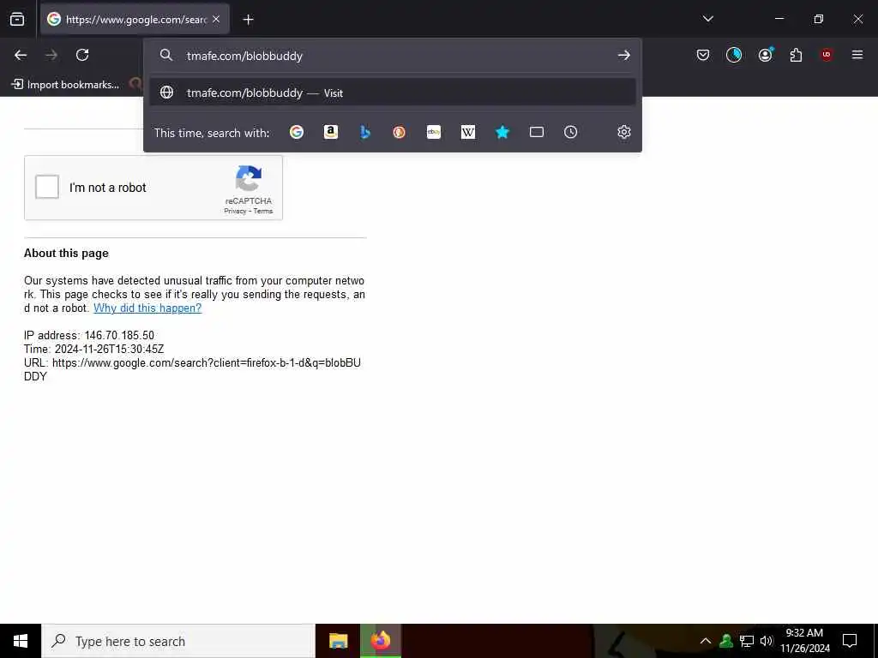The width and height of the screenshot is (878, 658).
Task: Open the Pocket save button
Action: click(703, 55)
